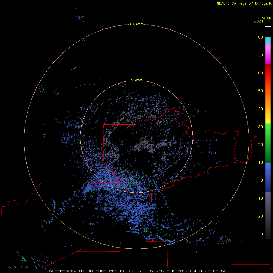Click the -10 dBZ scale value

pyautogui.click(x=259, y=198)
